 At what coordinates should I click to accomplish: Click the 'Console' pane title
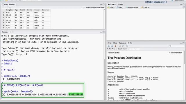(5, 32)
